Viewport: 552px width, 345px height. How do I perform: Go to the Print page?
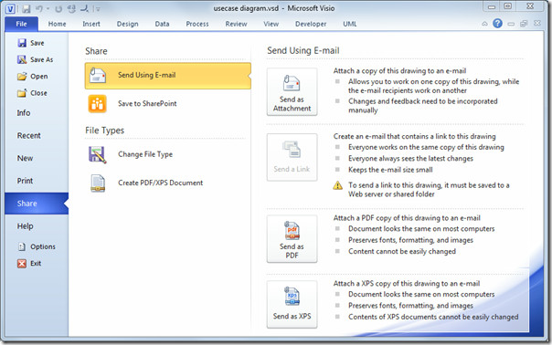25,181
